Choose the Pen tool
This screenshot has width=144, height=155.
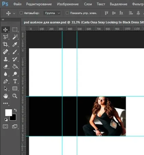coord(5,81)
